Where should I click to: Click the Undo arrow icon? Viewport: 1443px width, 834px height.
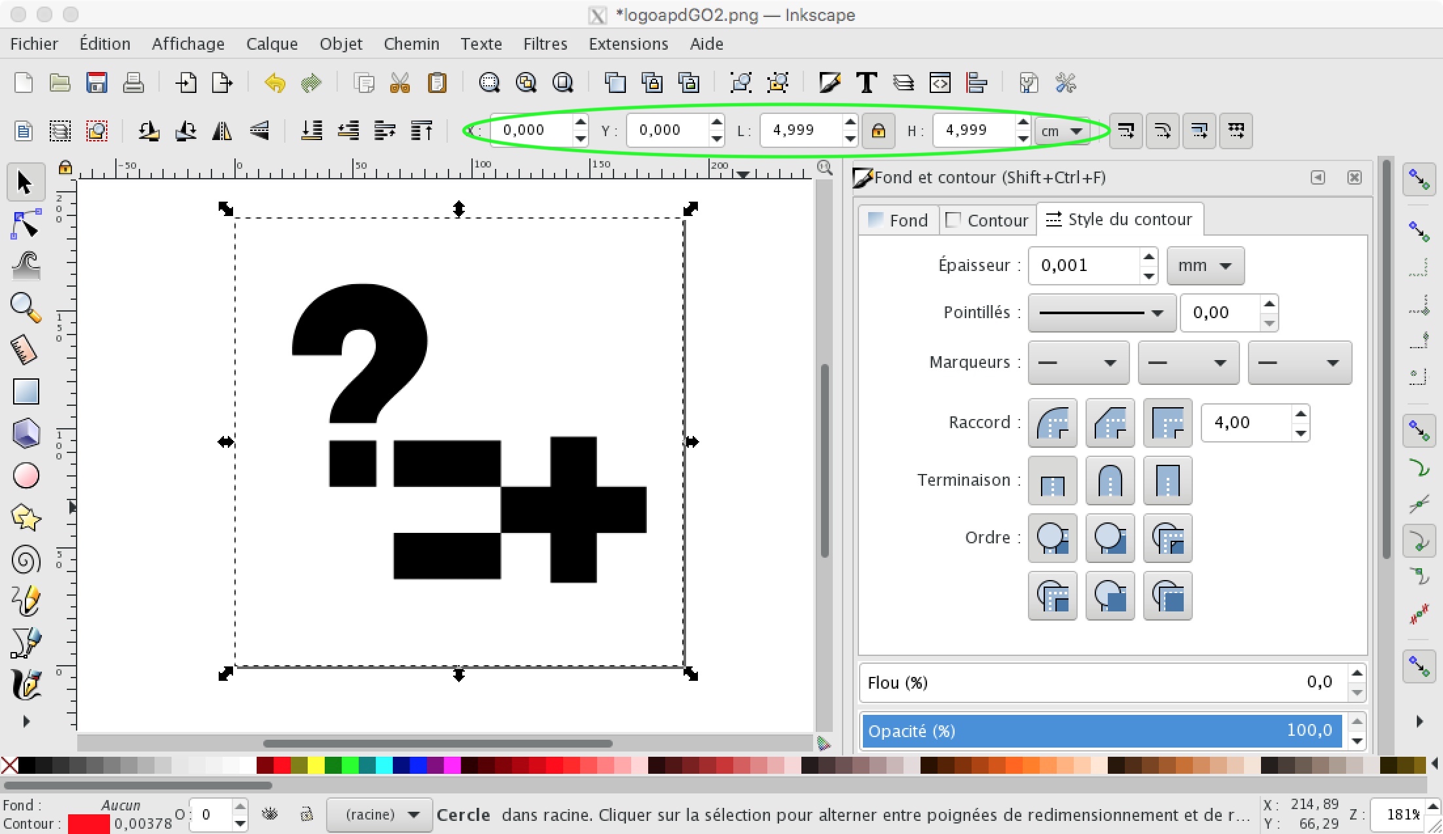[275, 83]
